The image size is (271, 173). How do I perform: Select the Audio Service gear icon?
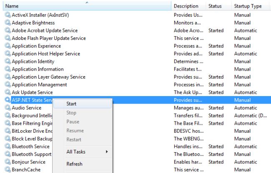tap(8, 108)
